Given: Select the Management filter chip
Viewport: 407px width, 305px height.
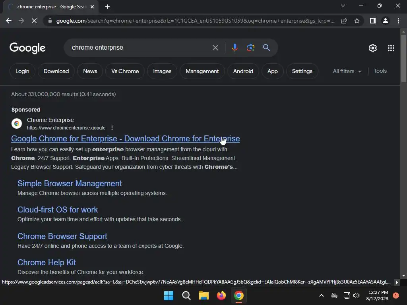Looking at the screenshot, I should click(x=202, y=71).
